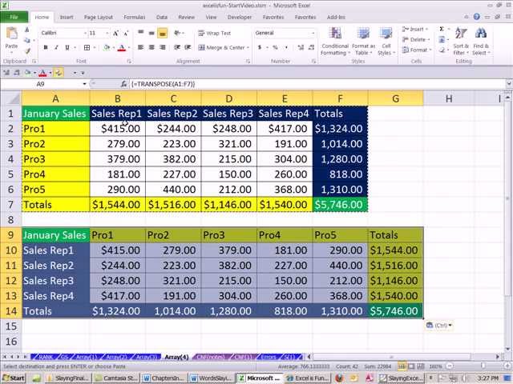Viewport: 513px width, 384px height.
Task: Click the Cut scissors icon
Action: (x=27, y=30)
